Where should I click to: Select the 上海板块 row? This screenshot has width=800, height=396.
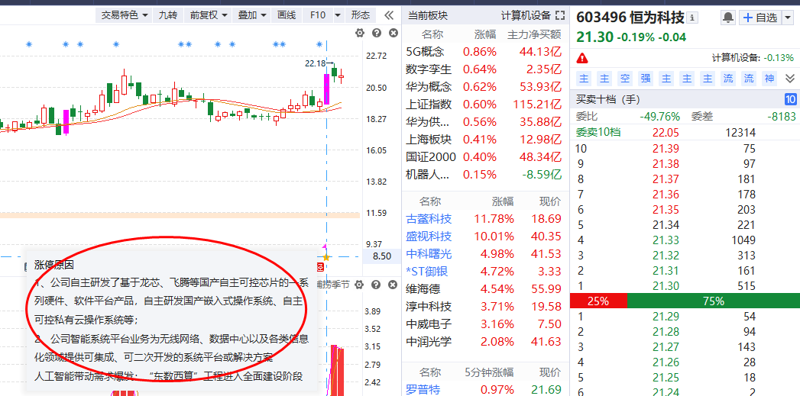484,139
